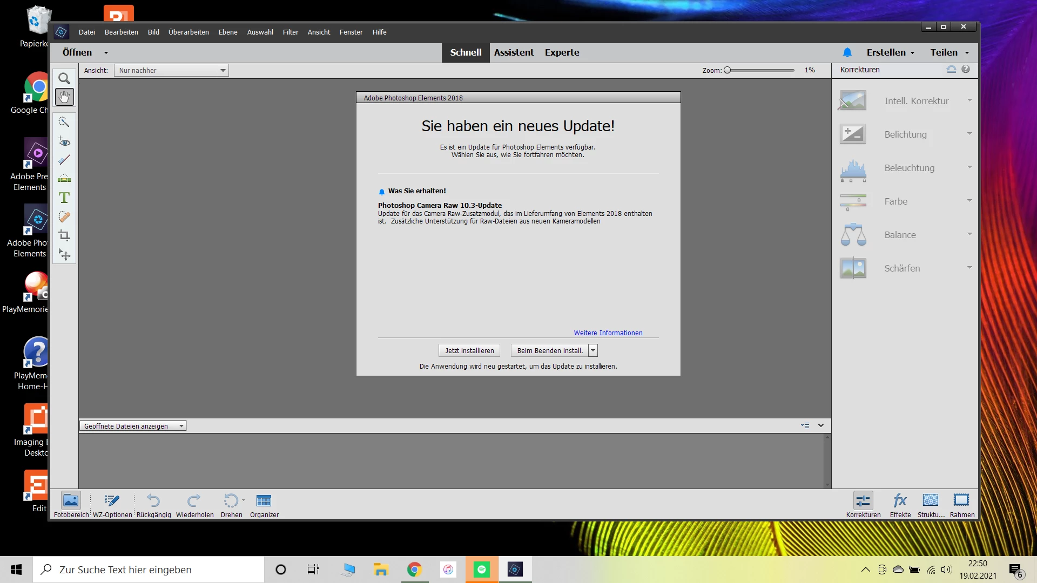Viewport: 1037px width, 583px height.
Task: Open Spotify from the taskbar
Action: (482, 570)
